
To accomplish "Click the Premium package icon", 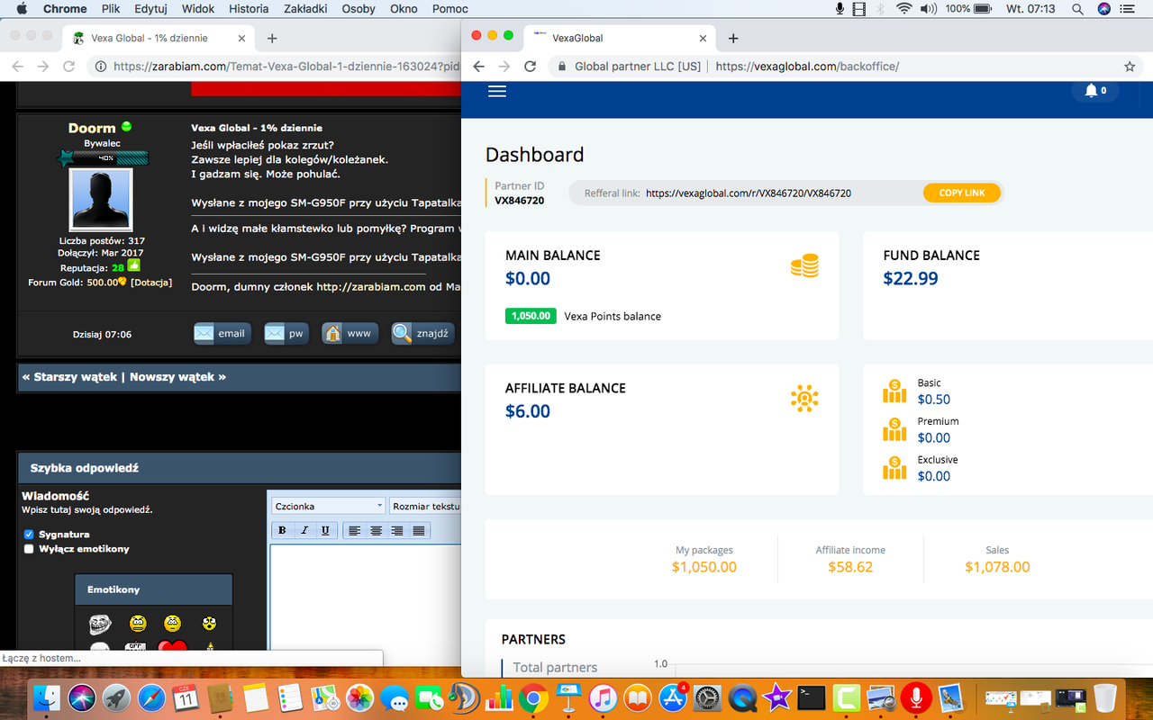I will point(894,429).
